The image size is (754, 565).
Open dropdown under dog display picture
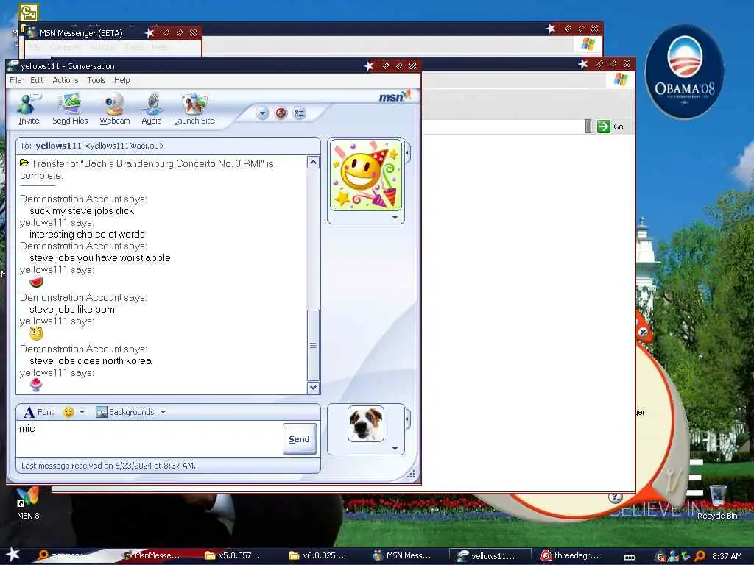pos(395,449)
